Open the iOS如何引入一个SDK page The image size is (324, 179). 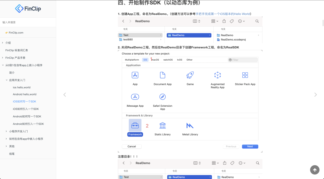click(26, 109)
